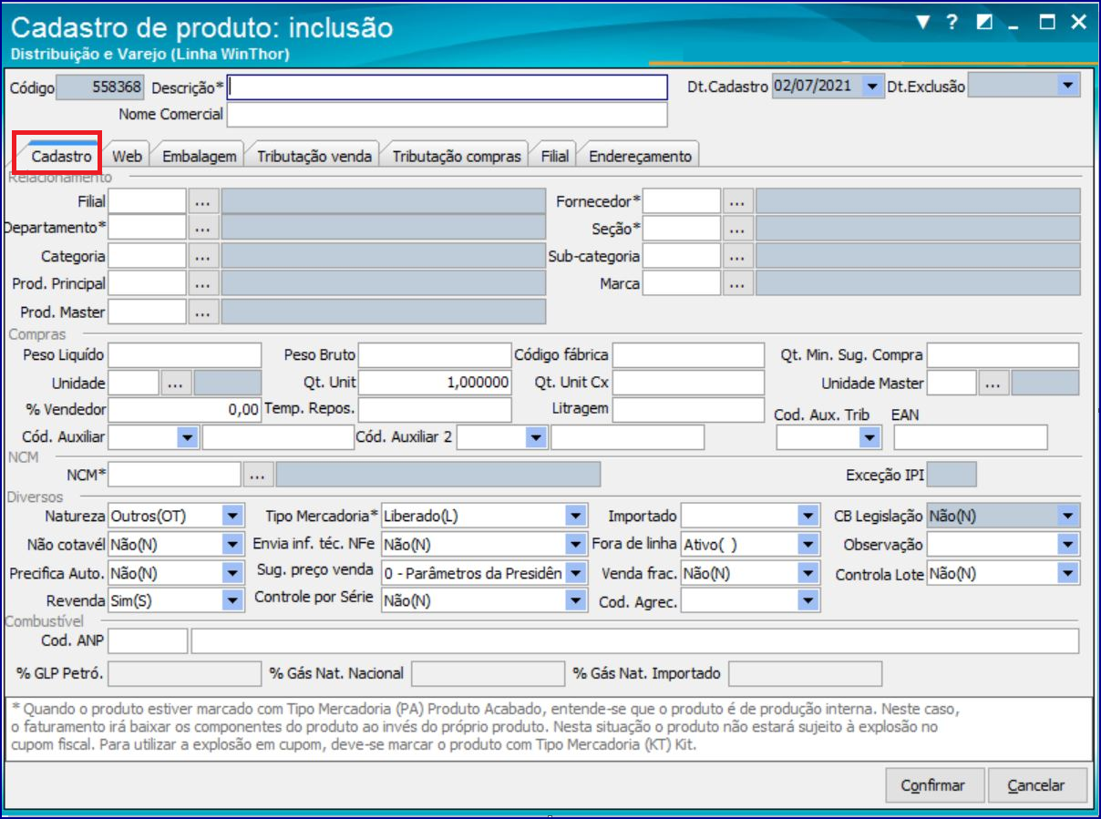Expand the Não cotável dropdown
Screen dimensions: 1101x819
click(x=233, y=546)
